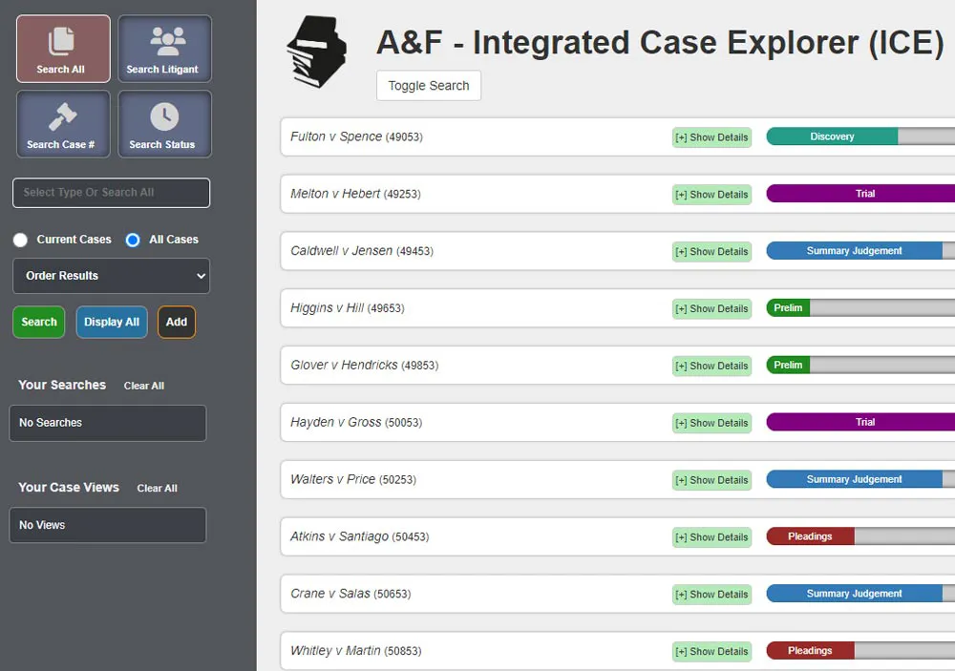
Task: Click the Select Type search input field
Action: (111, 193)
